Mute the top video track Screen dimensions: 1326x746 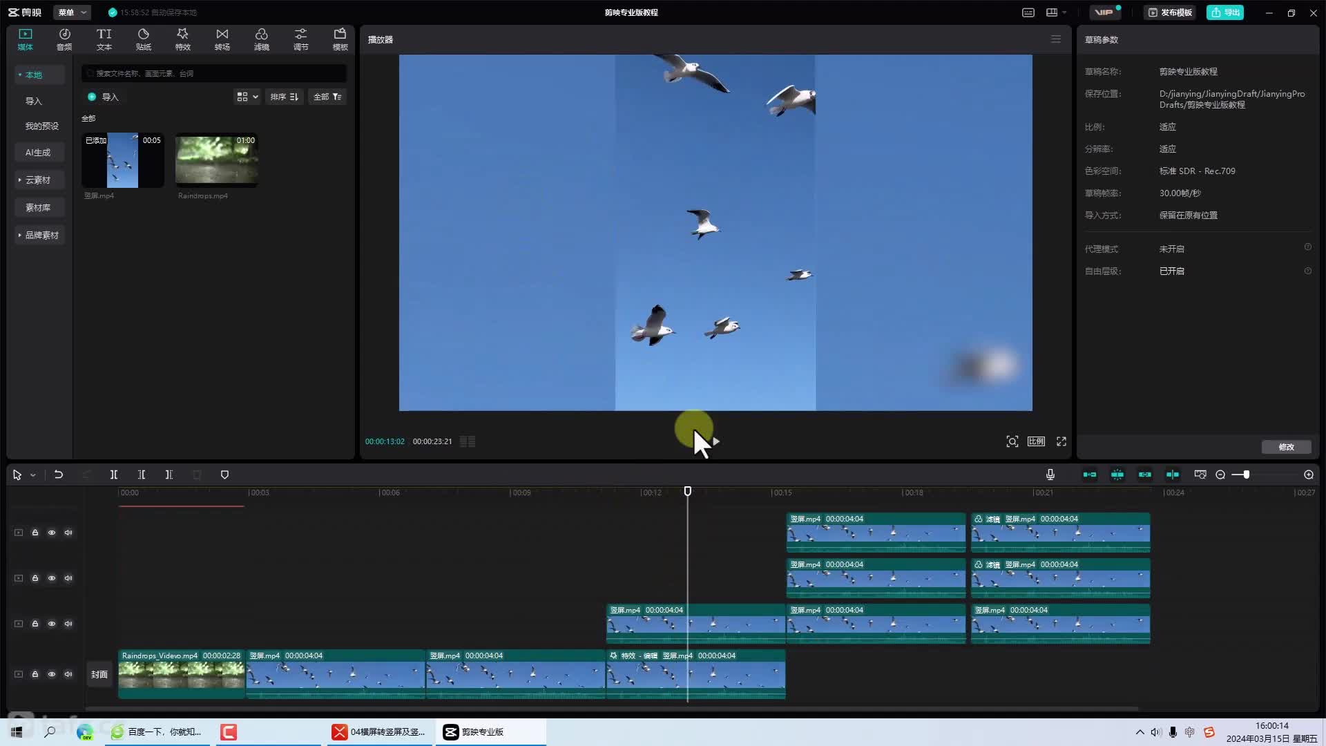pos(68,533)
